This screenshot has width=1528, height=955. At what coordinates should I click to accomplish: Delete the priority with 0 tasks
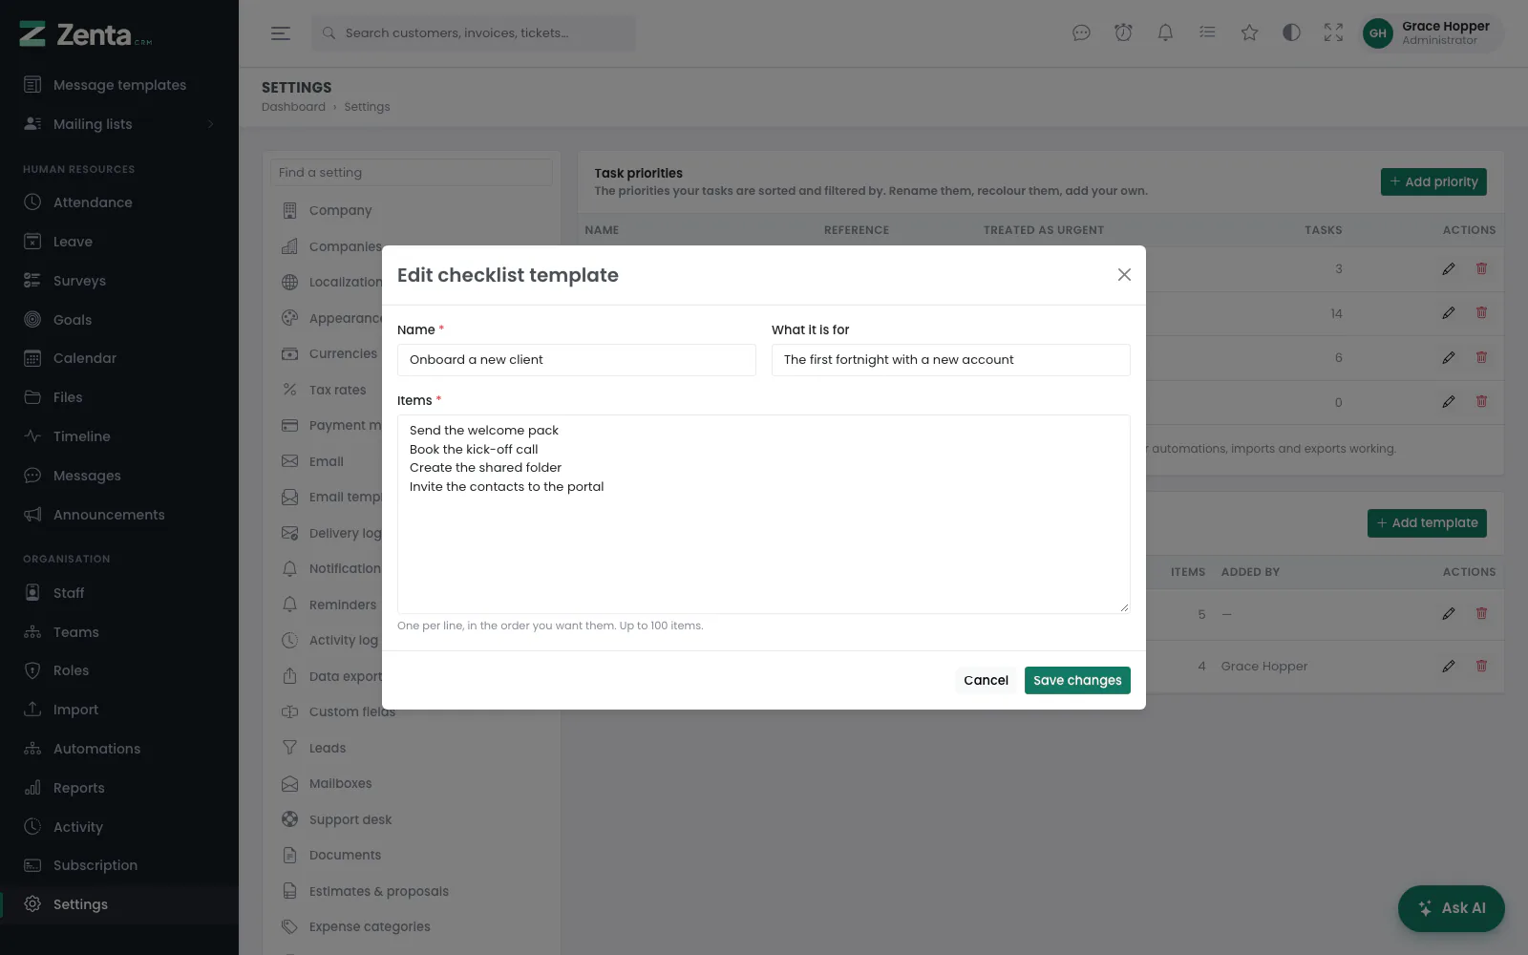coord(1481,402)
